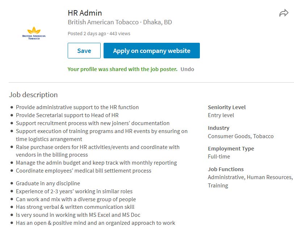Click the British American Tobacco logo

click(x=34, y=33)
